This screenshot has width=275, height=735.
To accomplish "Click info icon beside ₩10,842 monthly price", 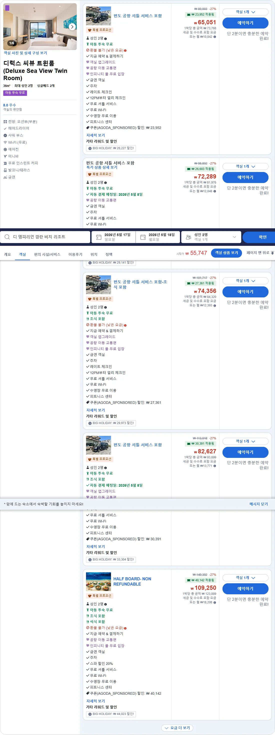I will coord(214,37).
